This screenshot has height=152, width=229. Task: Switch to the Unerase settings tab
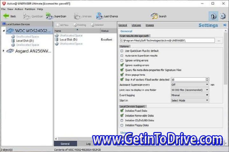coord(136,25)
